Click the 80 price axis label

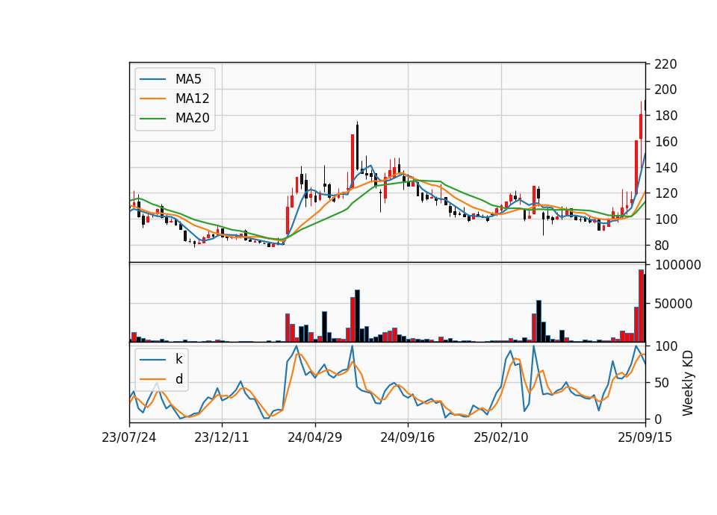[662, 246]
